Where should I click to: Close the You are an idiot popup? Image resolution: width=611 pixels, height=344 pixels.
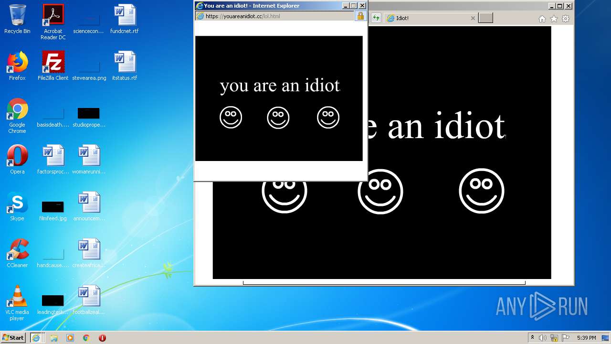pos(362,6)
